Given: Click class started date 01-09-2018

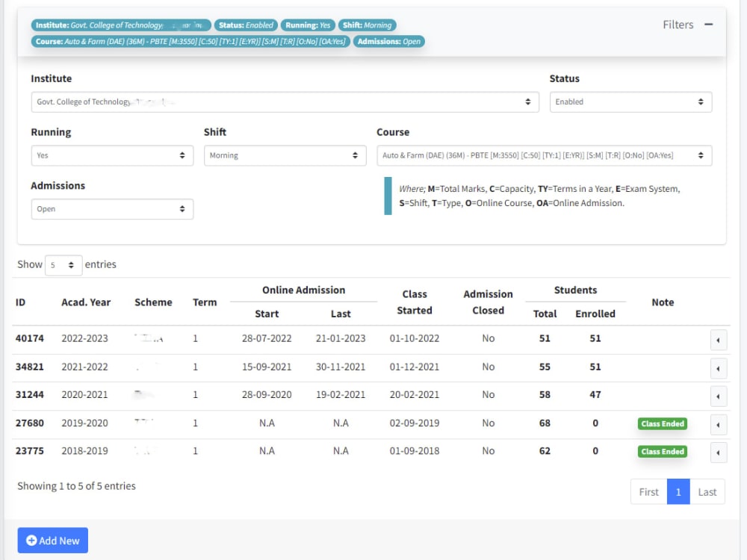Looking at the screenshot, I should click(x=415, y=451).
